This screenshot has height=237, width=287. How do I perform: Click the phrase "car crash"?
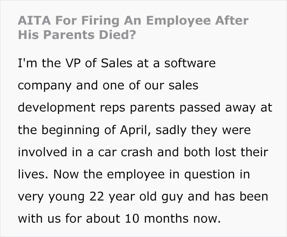(125, 152)
